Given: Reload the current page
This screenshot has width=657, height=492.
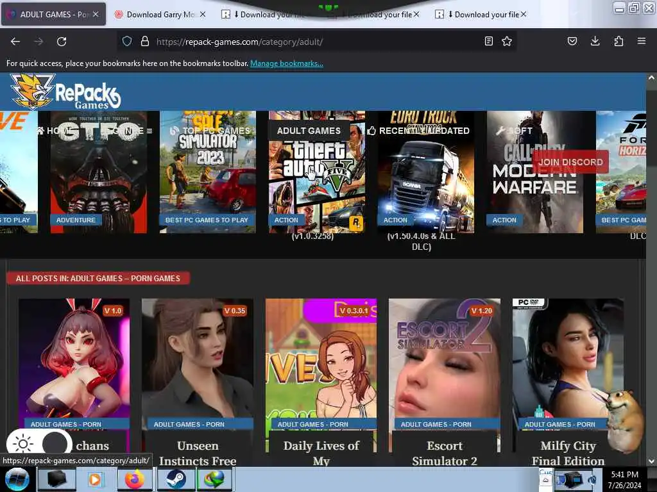Looking at the screenshot, I should 62,42.
